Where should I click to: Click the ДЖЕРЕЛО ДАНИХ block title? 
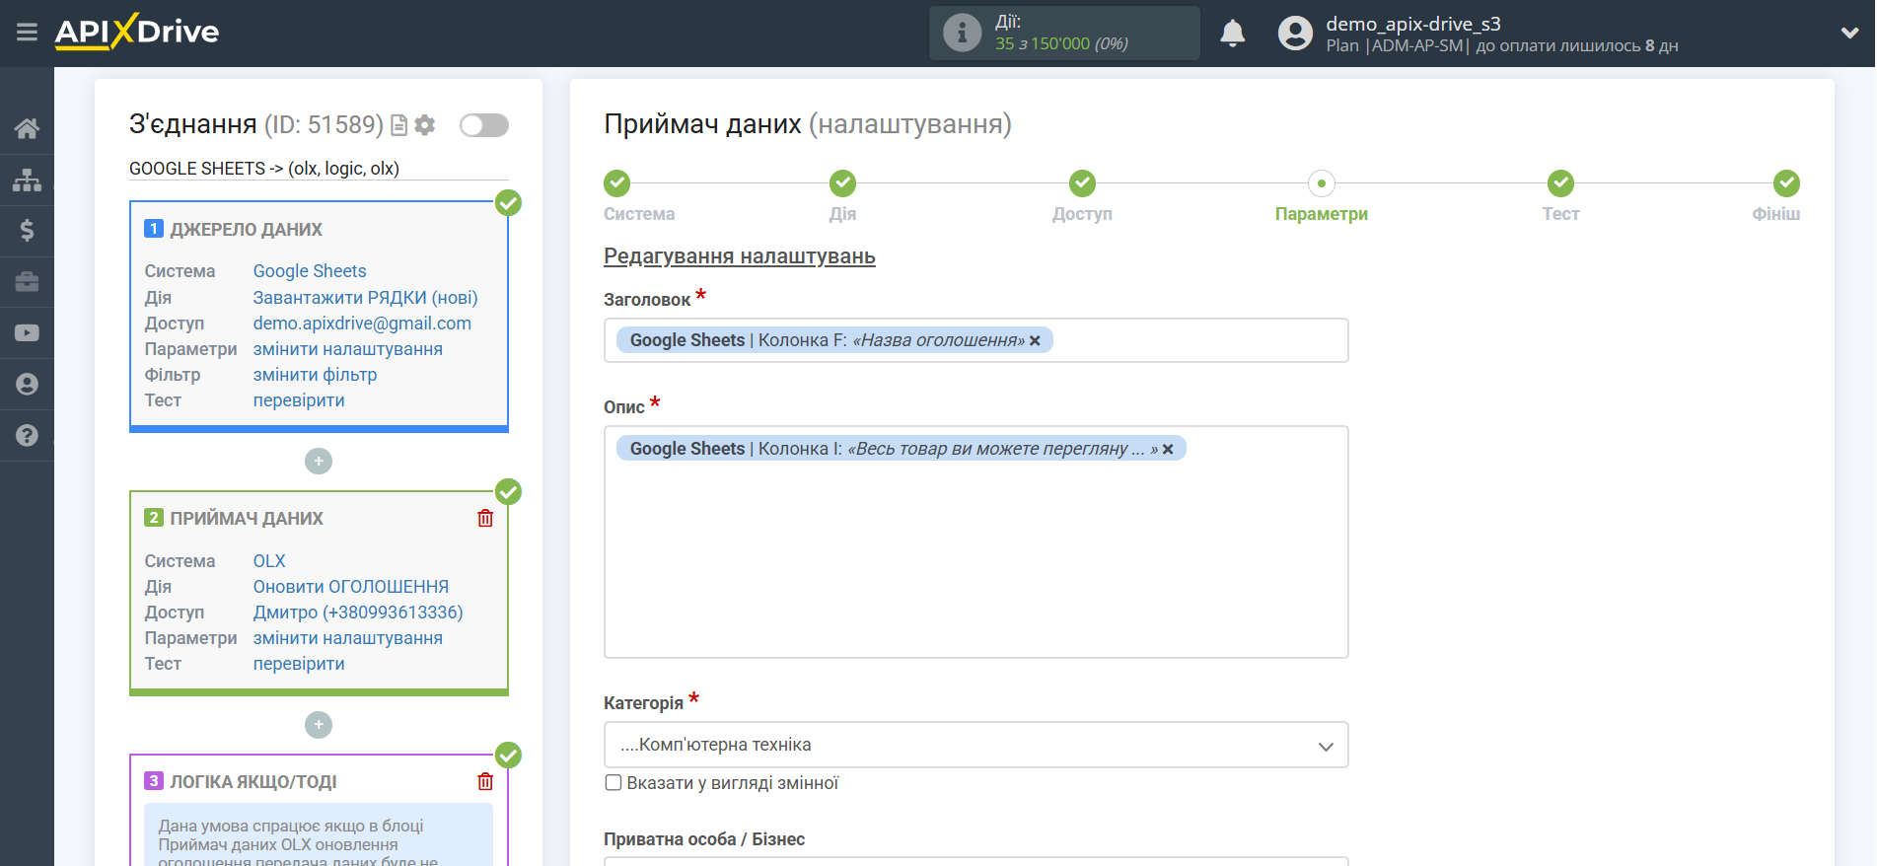point(247,229)
